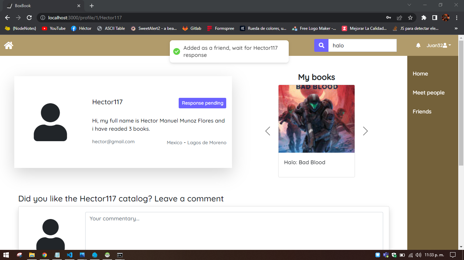This screenshot has width=464, height=260.
Task: Open Windows Start menu
Action: coord(6,255)
